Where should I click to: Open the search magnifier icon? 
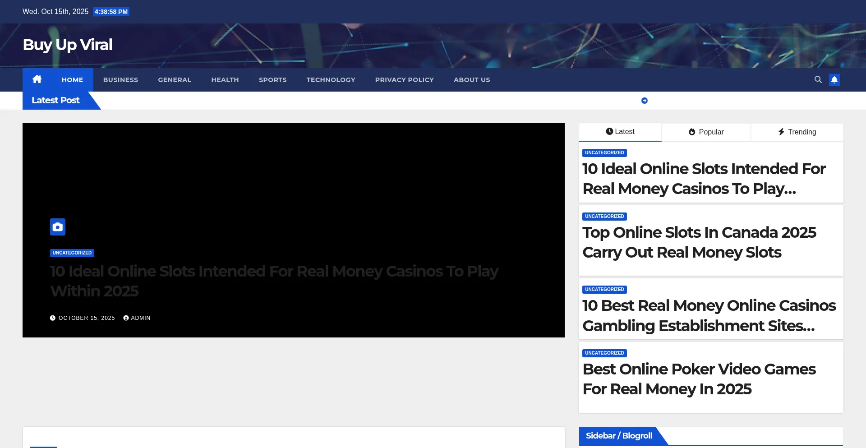pyautogui.click(x=818, y=79)
